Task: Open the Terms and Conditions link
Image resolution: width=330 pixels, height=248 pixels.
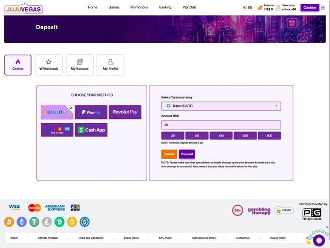Action: [x=91, y=238]
